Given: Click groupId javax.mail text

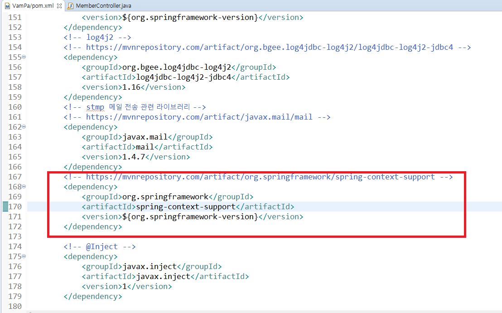Looking at the screenshot, I should coord(145,137).
